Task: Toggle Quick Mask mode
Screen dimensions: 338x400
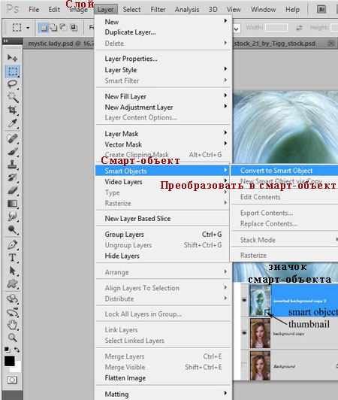Action: click(x=12, y=380)
